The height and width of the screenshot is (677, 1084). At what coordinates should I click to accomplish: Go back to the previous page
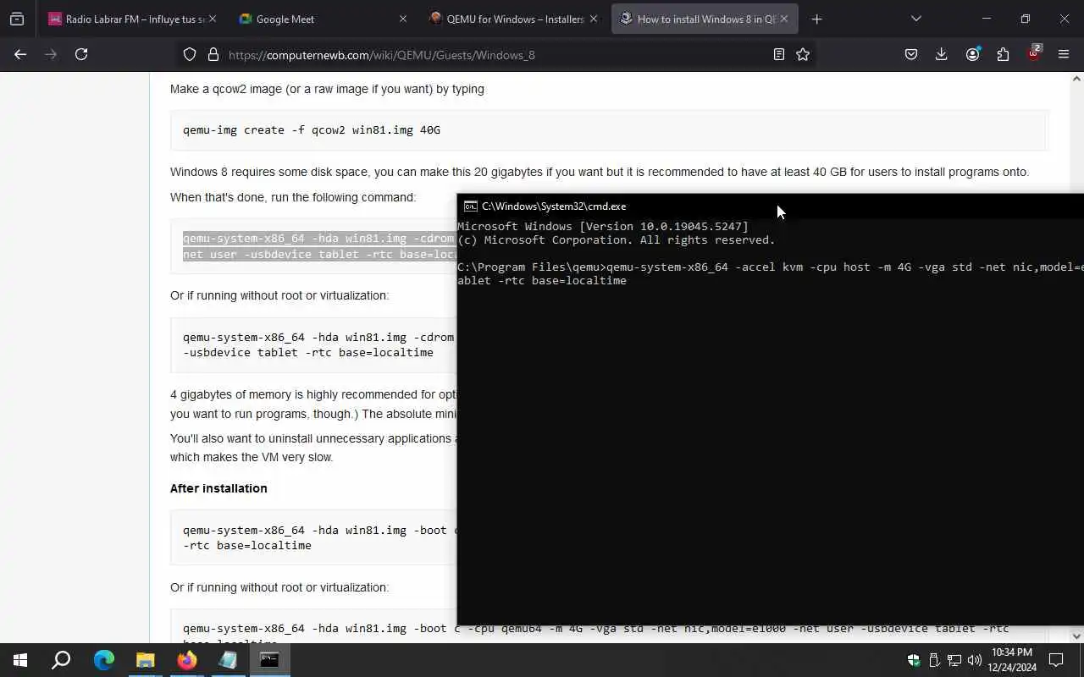[x=20, y=54]
